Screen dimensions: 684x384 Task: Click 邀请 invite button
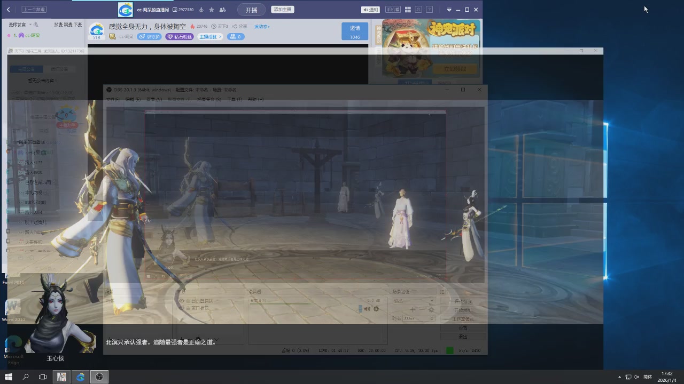(x=355, y=31)
